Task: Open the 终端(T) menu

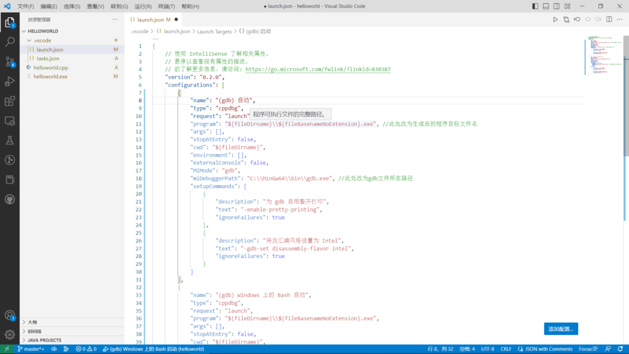Action: pyautogui.click(x=168, y=6)
